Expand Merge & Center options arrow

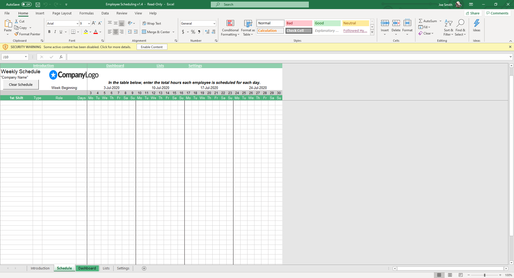[x=174, y=32]
